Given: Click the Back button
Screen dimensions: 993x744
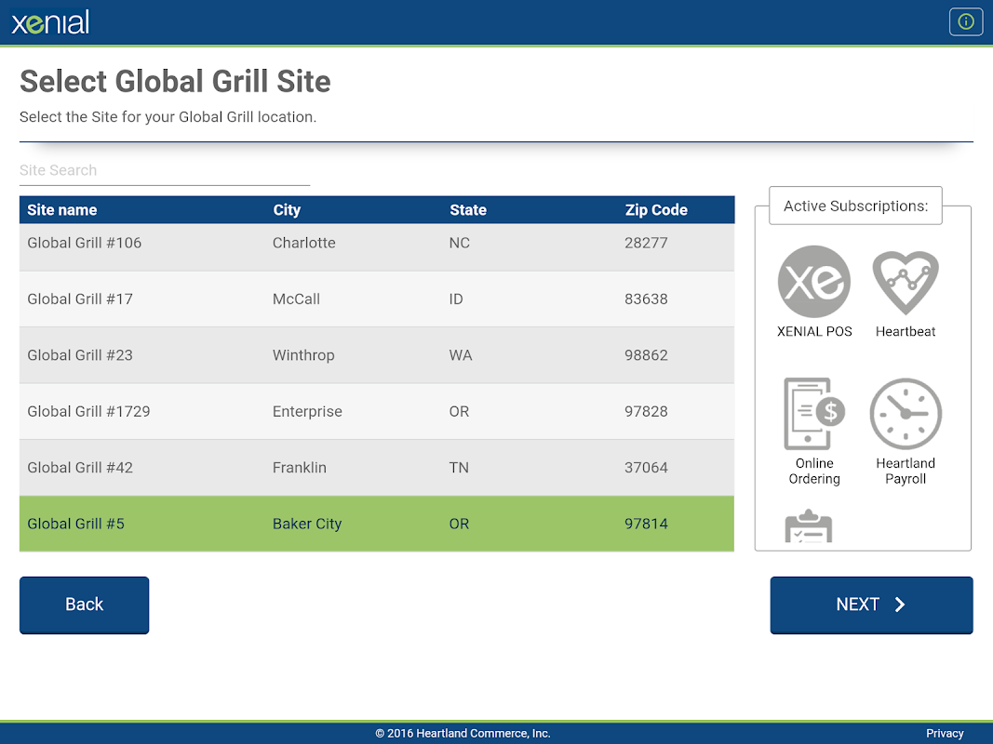Looking at the screenshot, I should 85,604.
